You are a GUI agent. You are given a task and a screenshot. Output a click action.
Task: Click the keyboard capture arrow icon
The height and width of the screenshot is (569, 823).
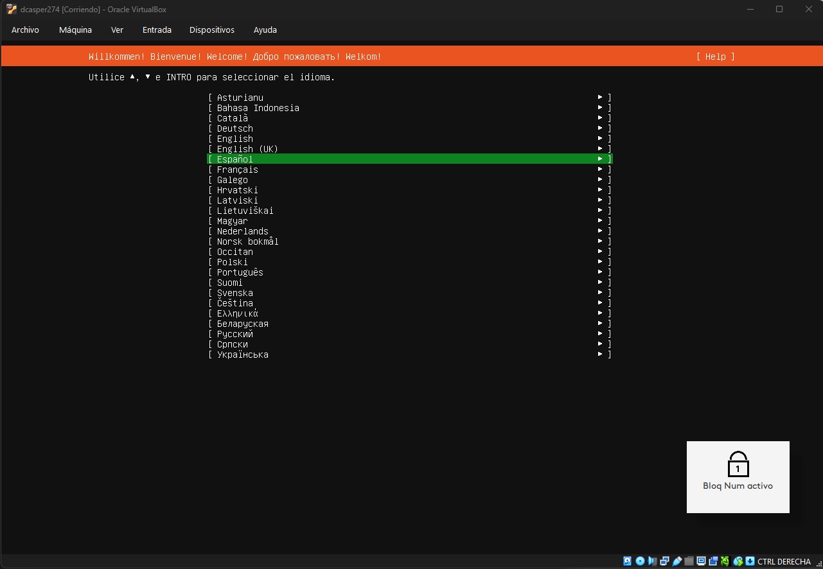[750, 561]
